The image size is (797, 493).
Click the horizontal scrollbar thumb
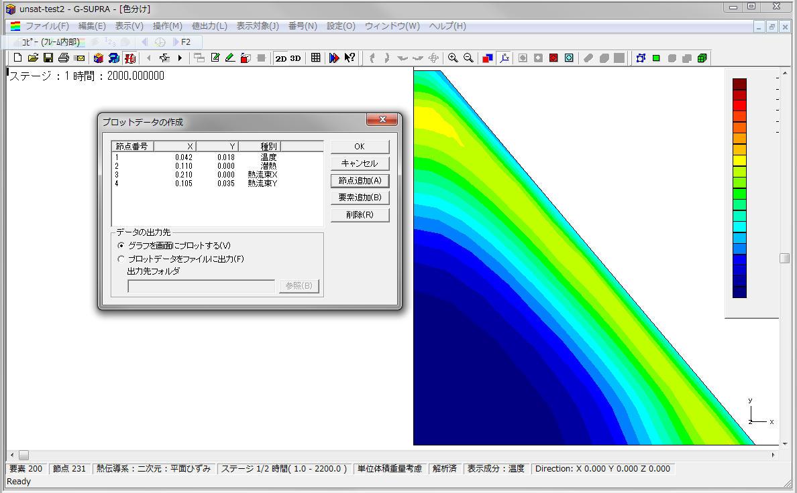pyautogui.click(x=24, y=455)
